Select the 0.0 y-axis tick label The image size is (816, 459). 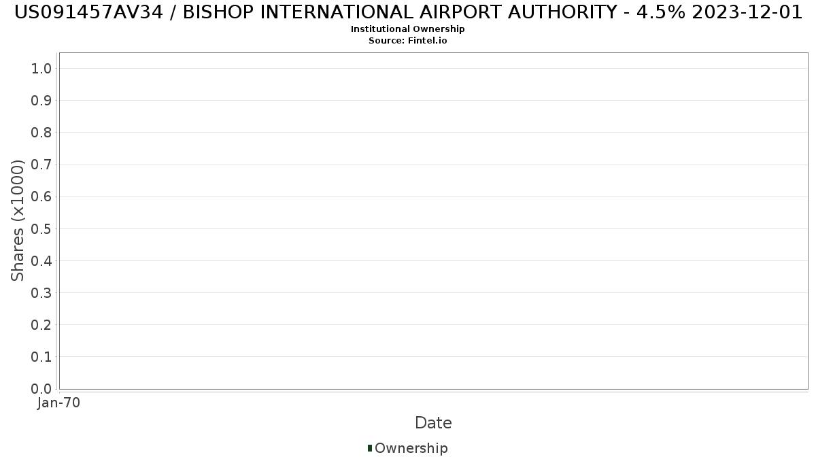[41, 389]
